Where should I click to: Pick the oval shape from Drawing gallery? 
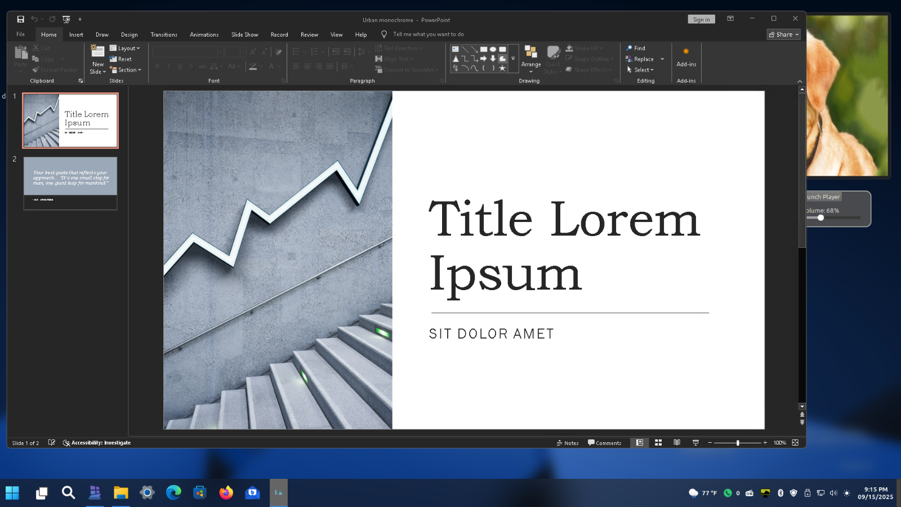[493, 49]
